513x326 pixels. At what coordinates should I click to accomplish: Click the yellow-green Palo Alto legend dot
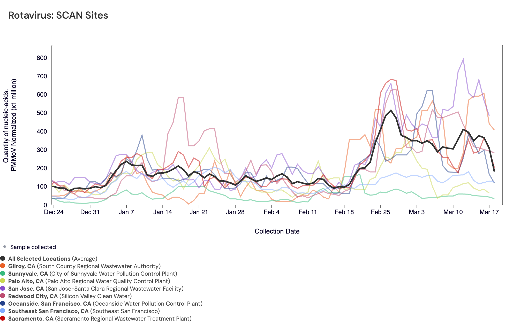(3, 281)
